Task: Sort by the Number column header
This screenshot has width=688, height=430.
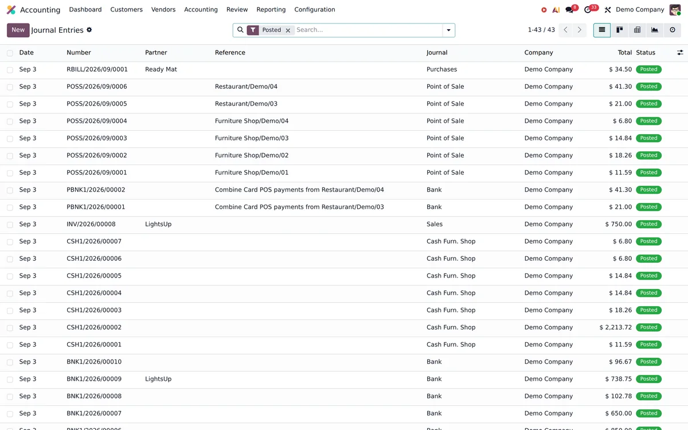Action: (x=79, y=53)
